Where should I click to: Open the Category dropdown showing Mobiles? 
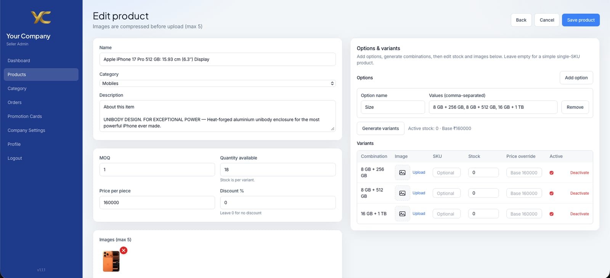(x=217, y=83)
